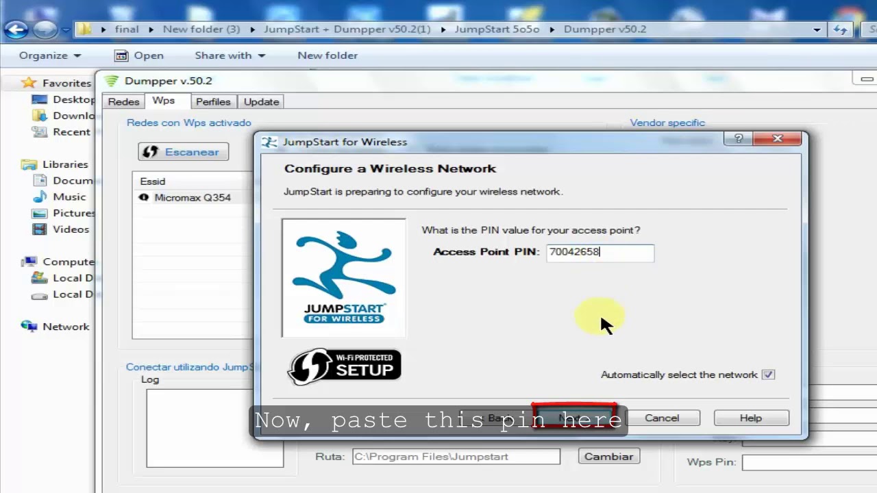Open Recent places in Favorites
The image size is (877, 493).
(x=62, y=132)
